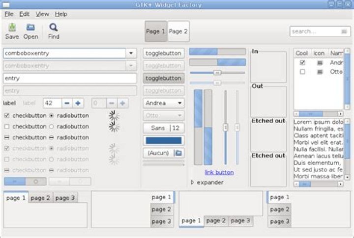This screenshot has height=238, width=354.
Task: Click the folder icon on the (Aucun) file chooser
Action: click(x=178, y=153)
